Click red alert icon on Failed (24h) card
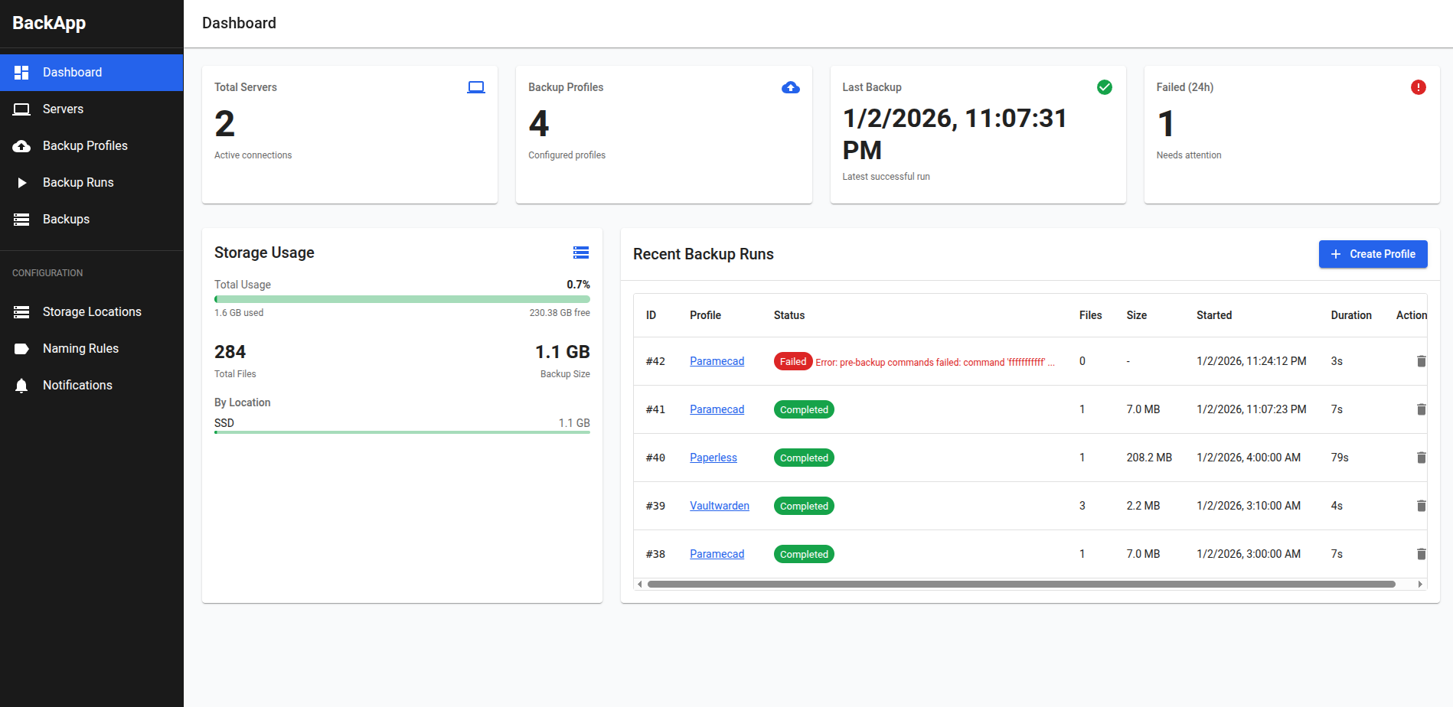This screenshot has width=1453, height=707. tap(1419, 87)
